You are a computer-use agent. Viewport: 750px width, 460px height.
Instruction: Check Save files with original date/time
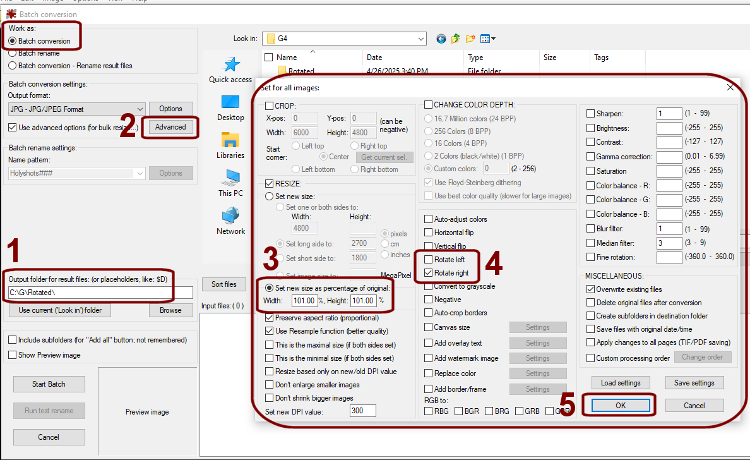pyautogui.click(x=591, y=329)
